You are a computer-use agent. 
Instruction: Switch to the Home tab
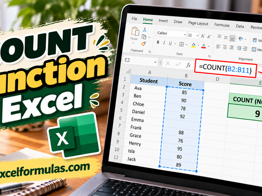coord(148,20)
